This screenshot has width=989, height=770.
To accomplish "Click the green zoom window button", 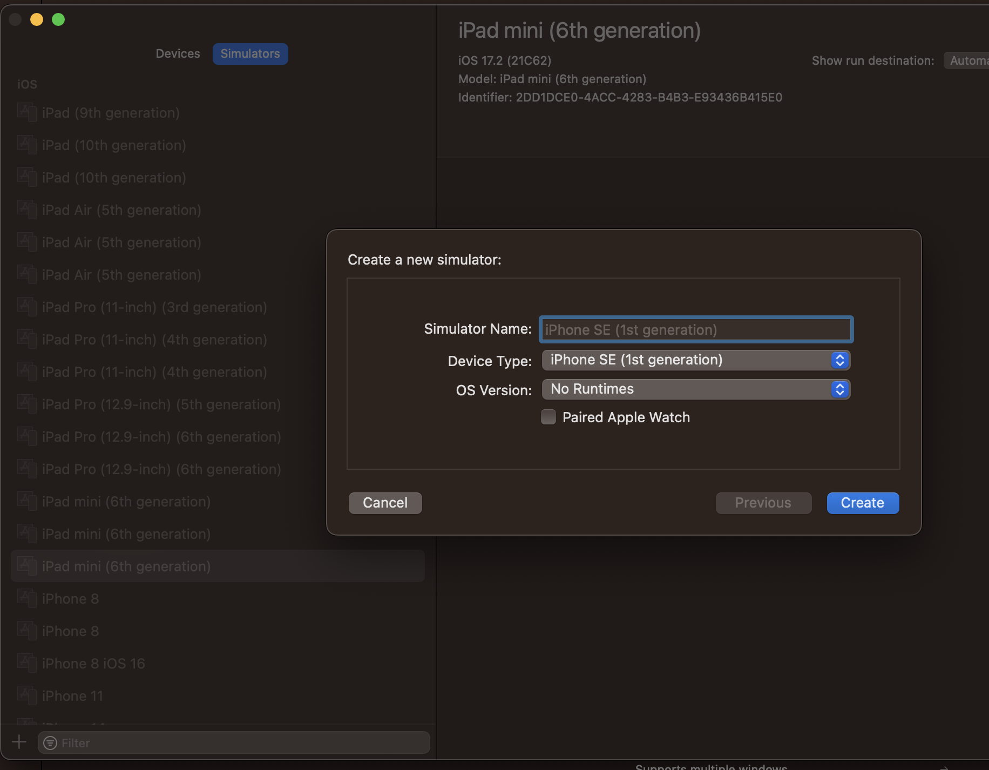I will 58,19.
